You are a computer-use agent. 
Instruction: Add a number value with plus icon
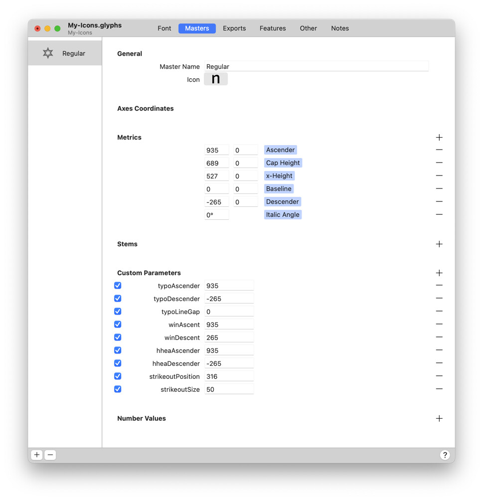[439, 419]
